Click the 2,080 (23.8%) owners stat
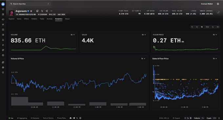 pyautogui.click(x=206, y=14)
